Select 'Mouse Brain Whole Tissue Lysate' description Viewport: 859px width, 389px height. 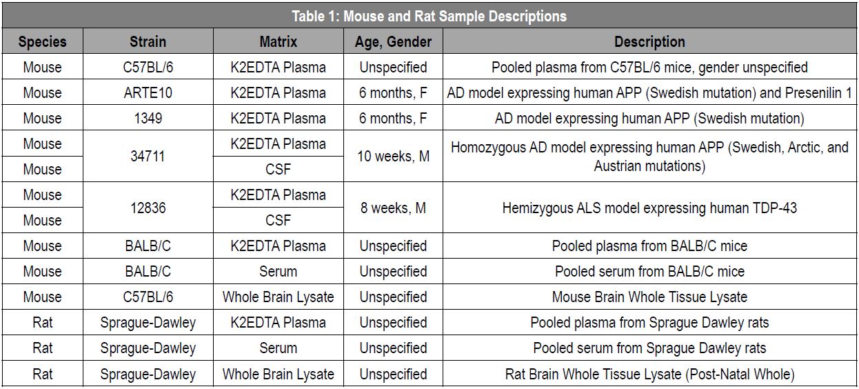649,297
